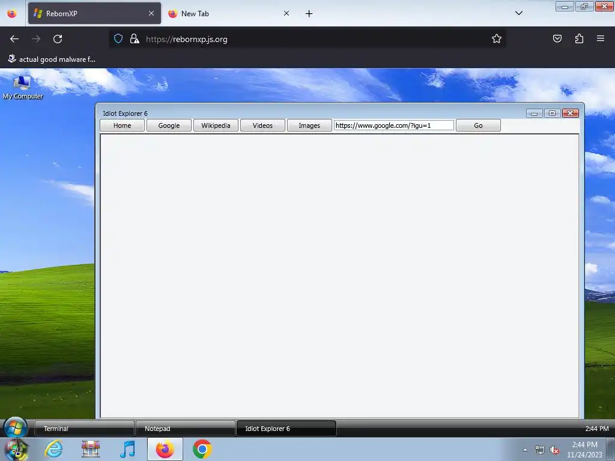Launch Internet Explorer from the taskbar
This screenshot has height=461, width=615.
click(x=53, y=449)
